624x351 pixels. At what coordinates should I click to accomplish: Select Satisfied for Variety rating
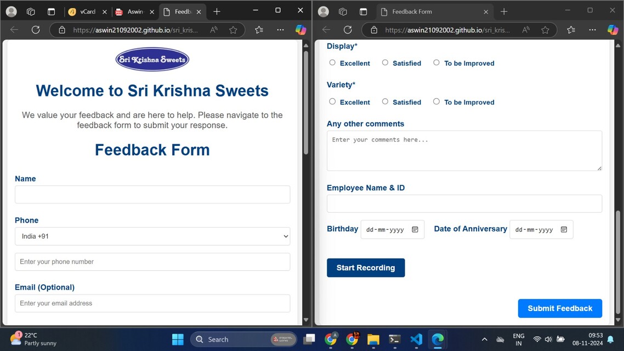pos(385,101)
